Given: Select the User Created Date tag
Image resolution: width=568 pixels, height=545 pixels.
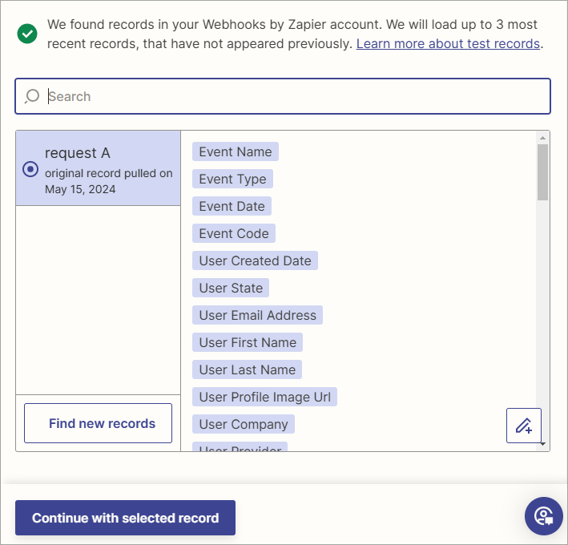Looking at the screenshot, I should pos(255,260).
